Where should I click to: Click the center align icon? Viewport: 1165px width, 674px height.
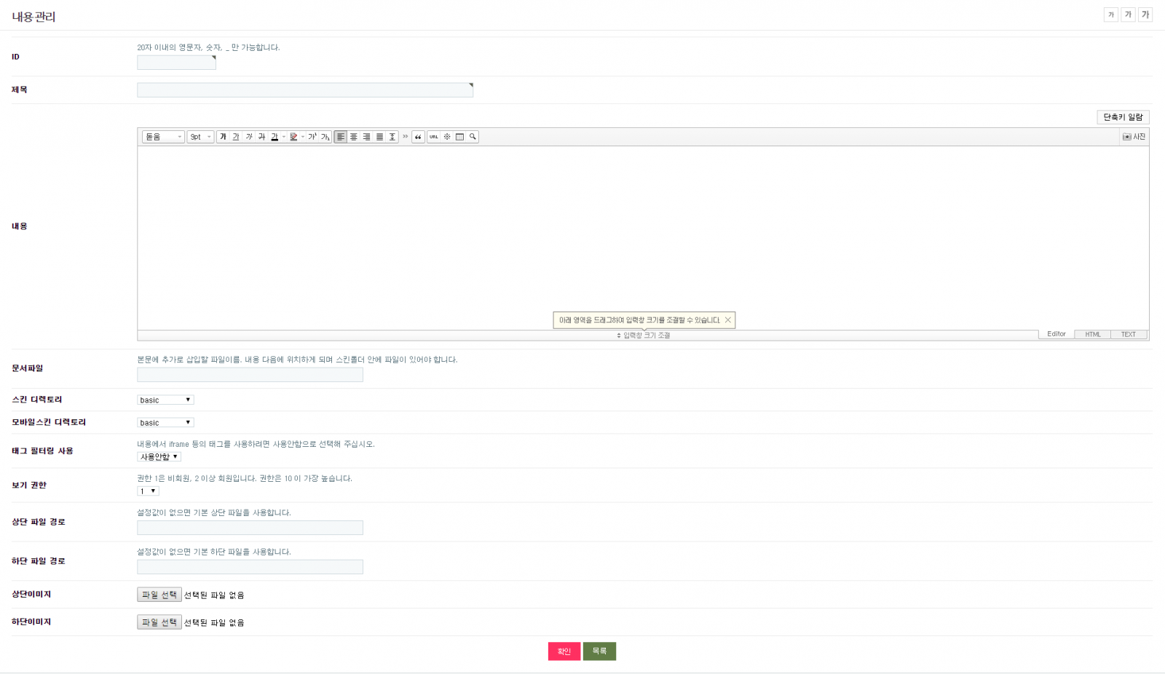(354, 137)
